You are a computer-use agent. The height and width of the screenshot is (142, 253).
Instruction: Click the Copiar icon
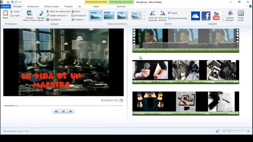(x=11, y=16)
